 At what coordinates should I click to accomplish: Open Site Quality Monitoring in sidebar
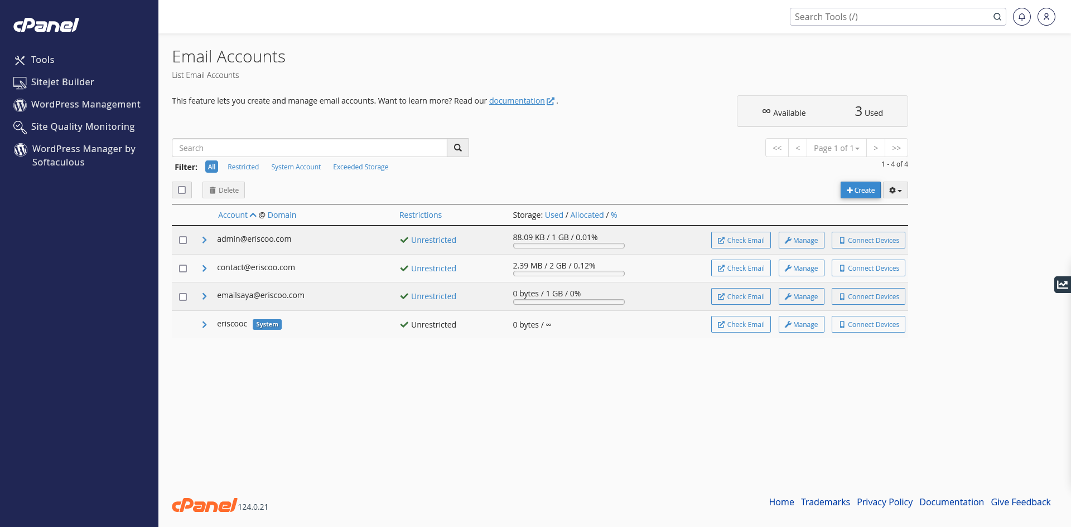coord(83,126)
